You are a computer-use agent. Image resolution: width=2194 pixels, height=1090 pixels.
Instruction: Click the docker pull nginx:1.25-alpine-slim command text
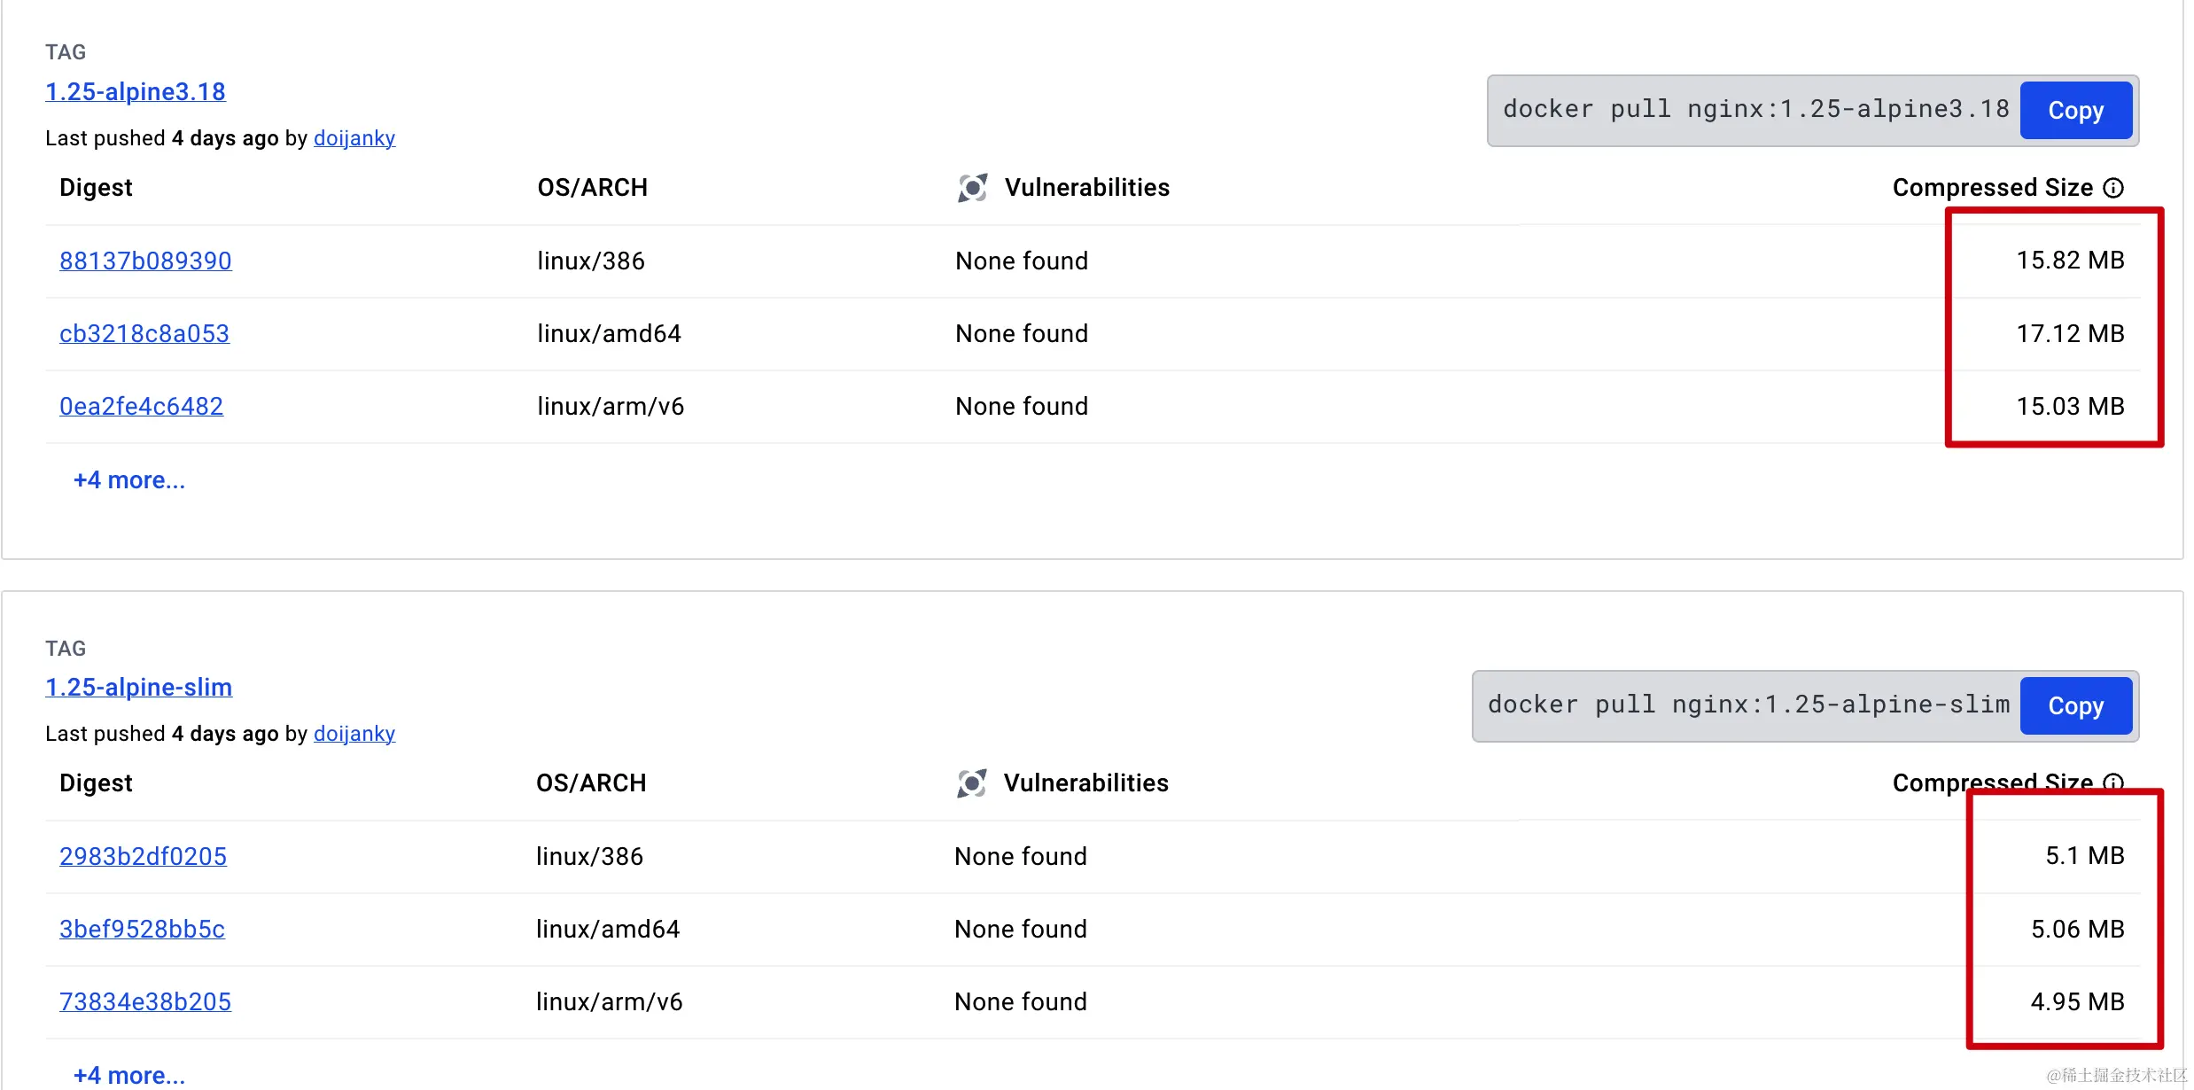[x=1747, y=705]
